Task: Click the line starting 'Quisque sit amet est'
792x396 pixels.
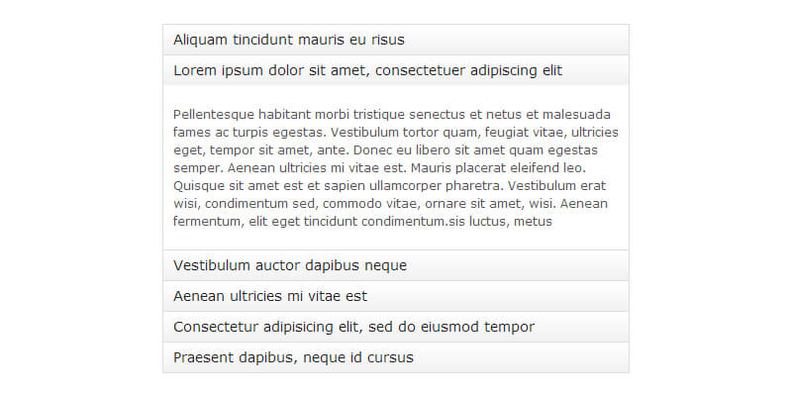Action: click(389, 185)
